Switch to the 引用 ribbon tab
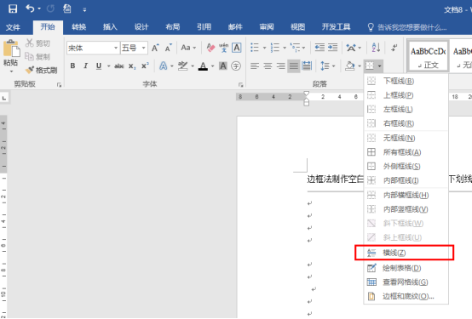Image resolution: width=472 pixels, height=319 pixels. click(204, 27)
